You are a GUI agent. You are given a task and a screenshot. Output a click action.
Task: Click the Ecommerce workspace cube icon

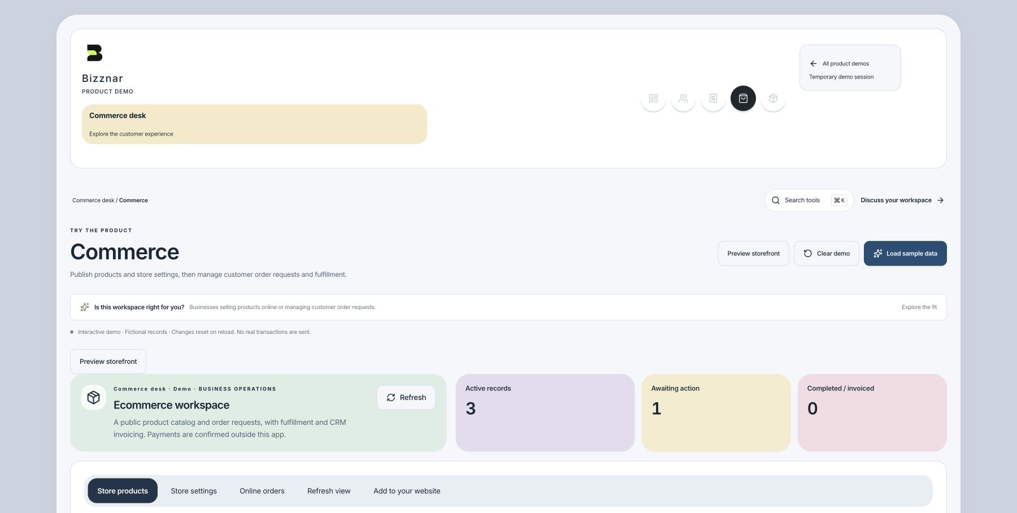click(93, 397)
